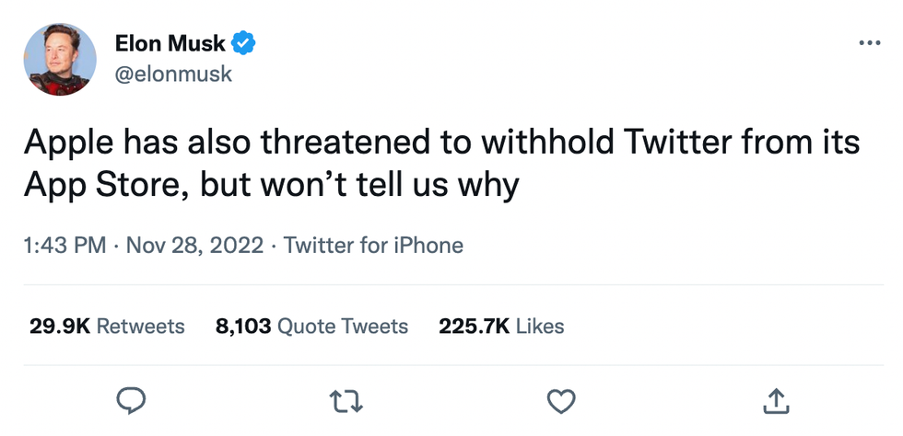
Task: Open the @elonmusk handle link
Action: [173, 75]
